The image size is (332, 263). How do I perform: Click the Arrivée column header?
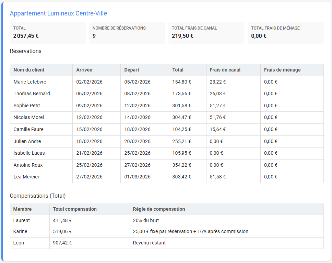click(x=84, y=70)
